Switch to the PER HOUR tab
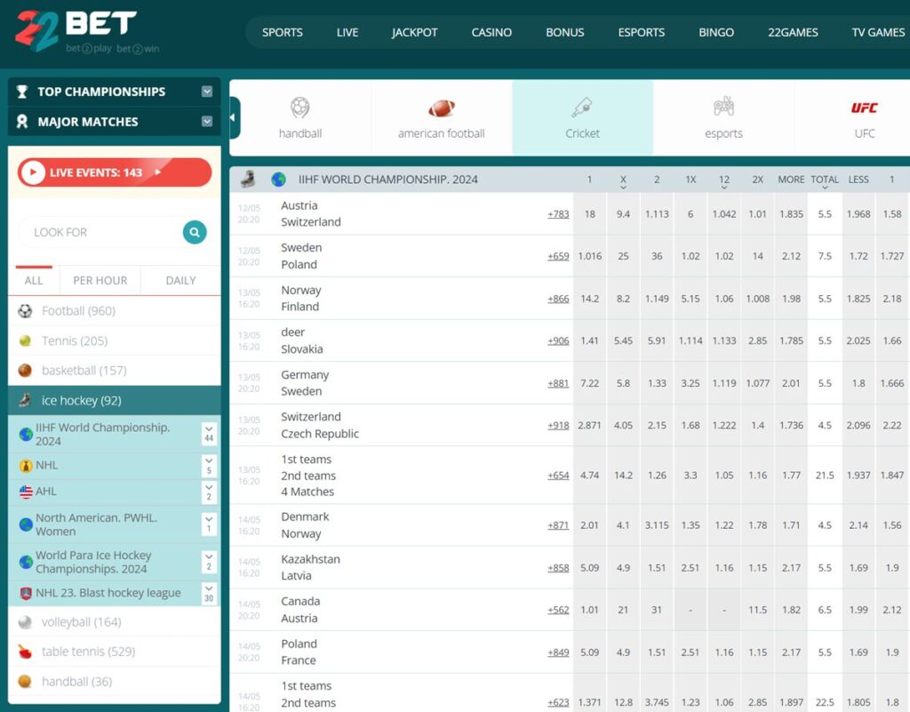 coord(100,280)
